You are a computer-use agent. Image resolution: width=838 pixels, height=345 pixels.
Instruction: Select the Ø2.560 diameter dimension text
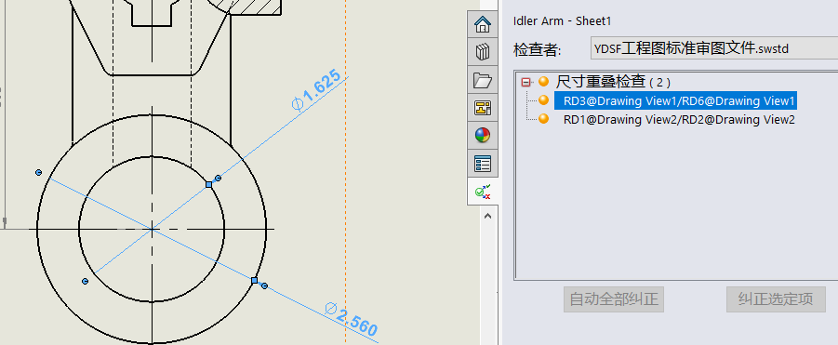352,319
